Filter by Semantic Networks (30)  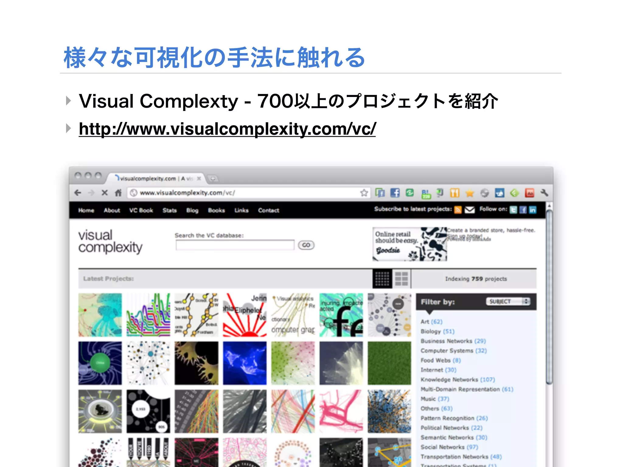tap(454, 438)
